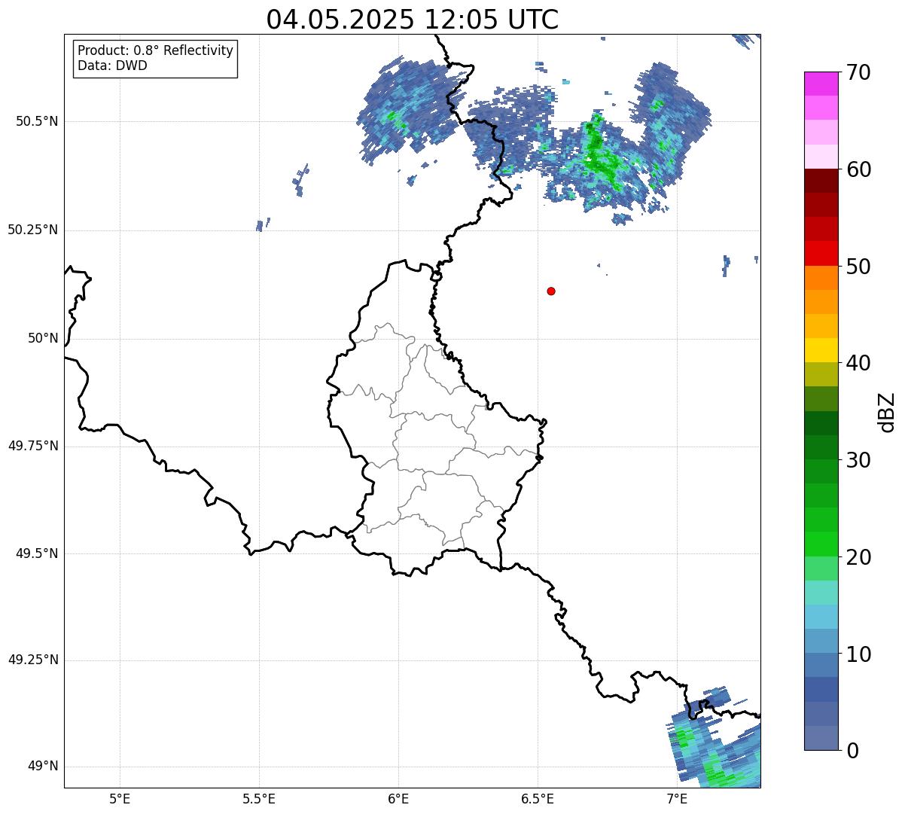Click the '50.25°N' latitude label
Screen dimensions: 905x814
pyautogui.click(x=33, y=230)
